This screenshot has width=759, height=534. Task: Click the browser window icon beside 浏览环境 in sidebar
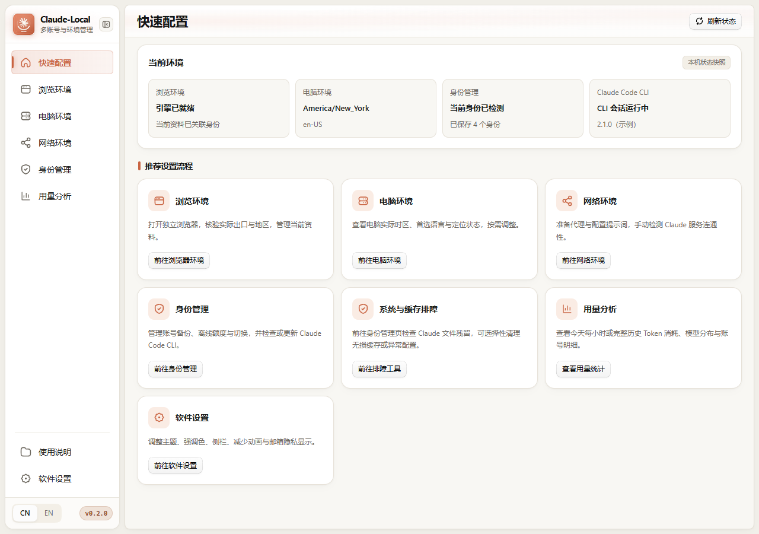pyautogui.click(x=25, y=90)
